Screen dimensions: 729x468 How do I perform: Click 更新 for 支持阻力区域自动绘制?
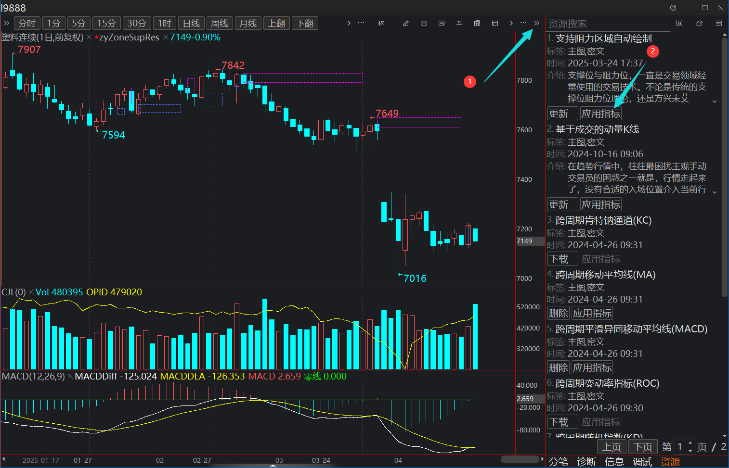pos(563,114)
